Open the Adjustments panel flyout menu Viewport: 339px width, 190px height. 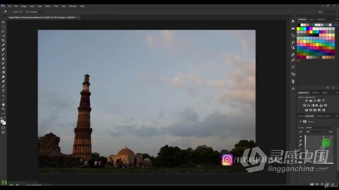point(337,93)
